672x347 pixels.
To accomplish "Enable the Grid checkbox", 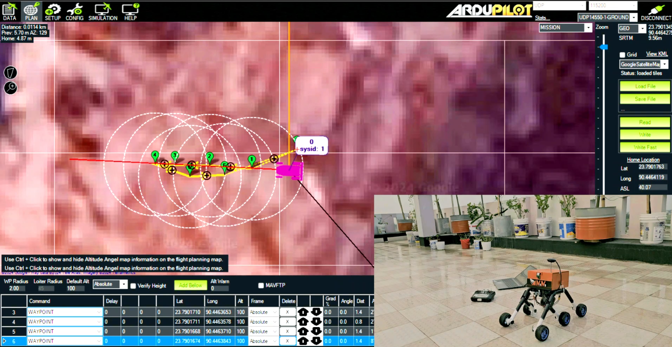I will coord(622,55).
